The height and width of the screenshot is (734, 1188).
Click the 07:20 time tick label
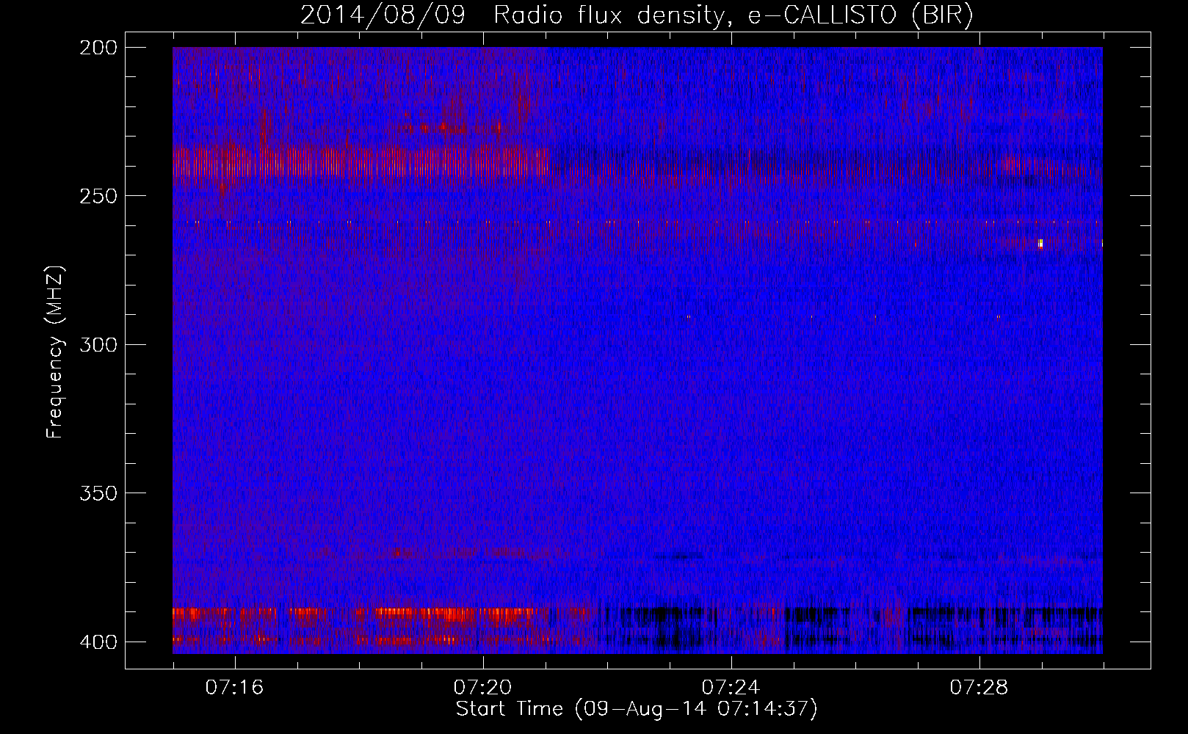(483, 688)
